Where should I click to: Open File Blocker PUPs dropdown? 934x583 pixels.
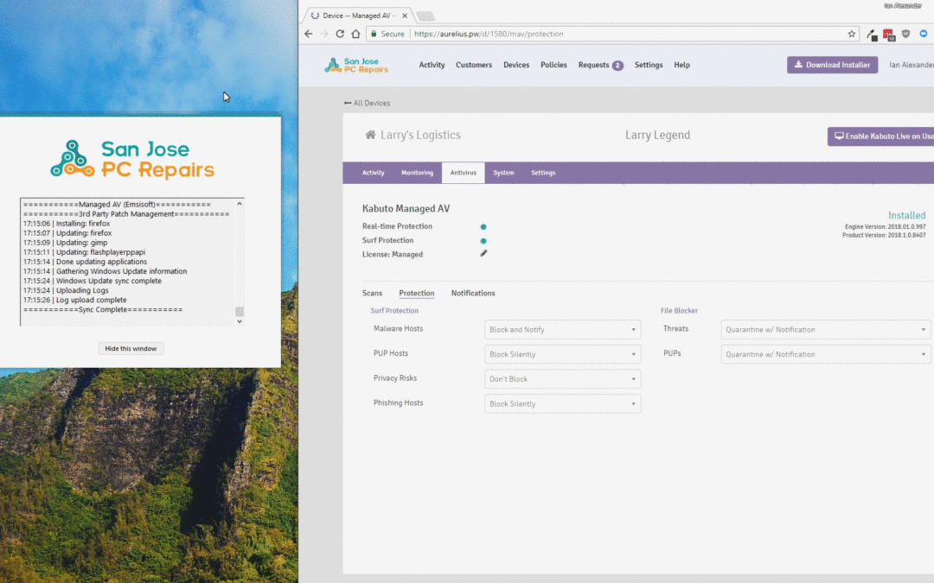[x=826, y=355]
